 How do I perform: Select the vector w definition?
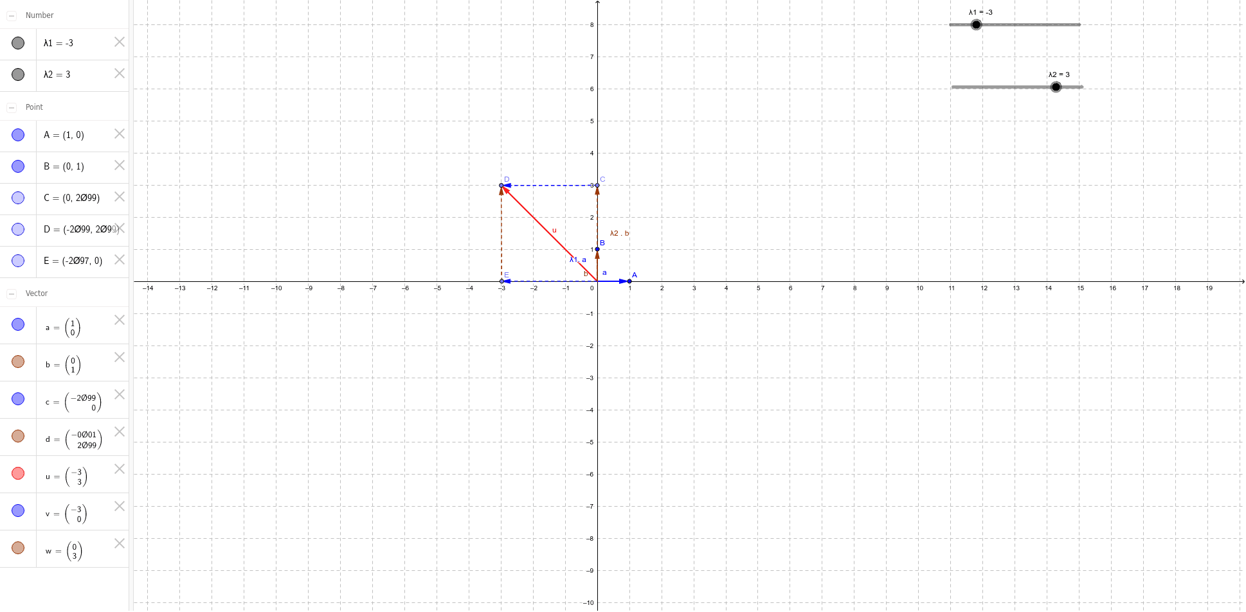[64, 551]
